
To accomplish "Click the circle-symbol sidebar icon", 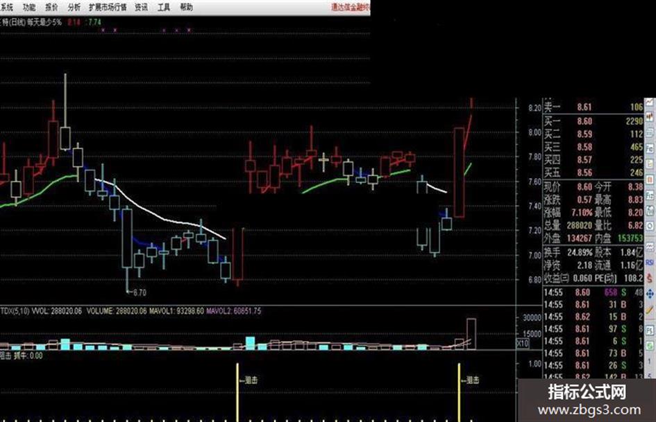I will click(x=650, y=226).
